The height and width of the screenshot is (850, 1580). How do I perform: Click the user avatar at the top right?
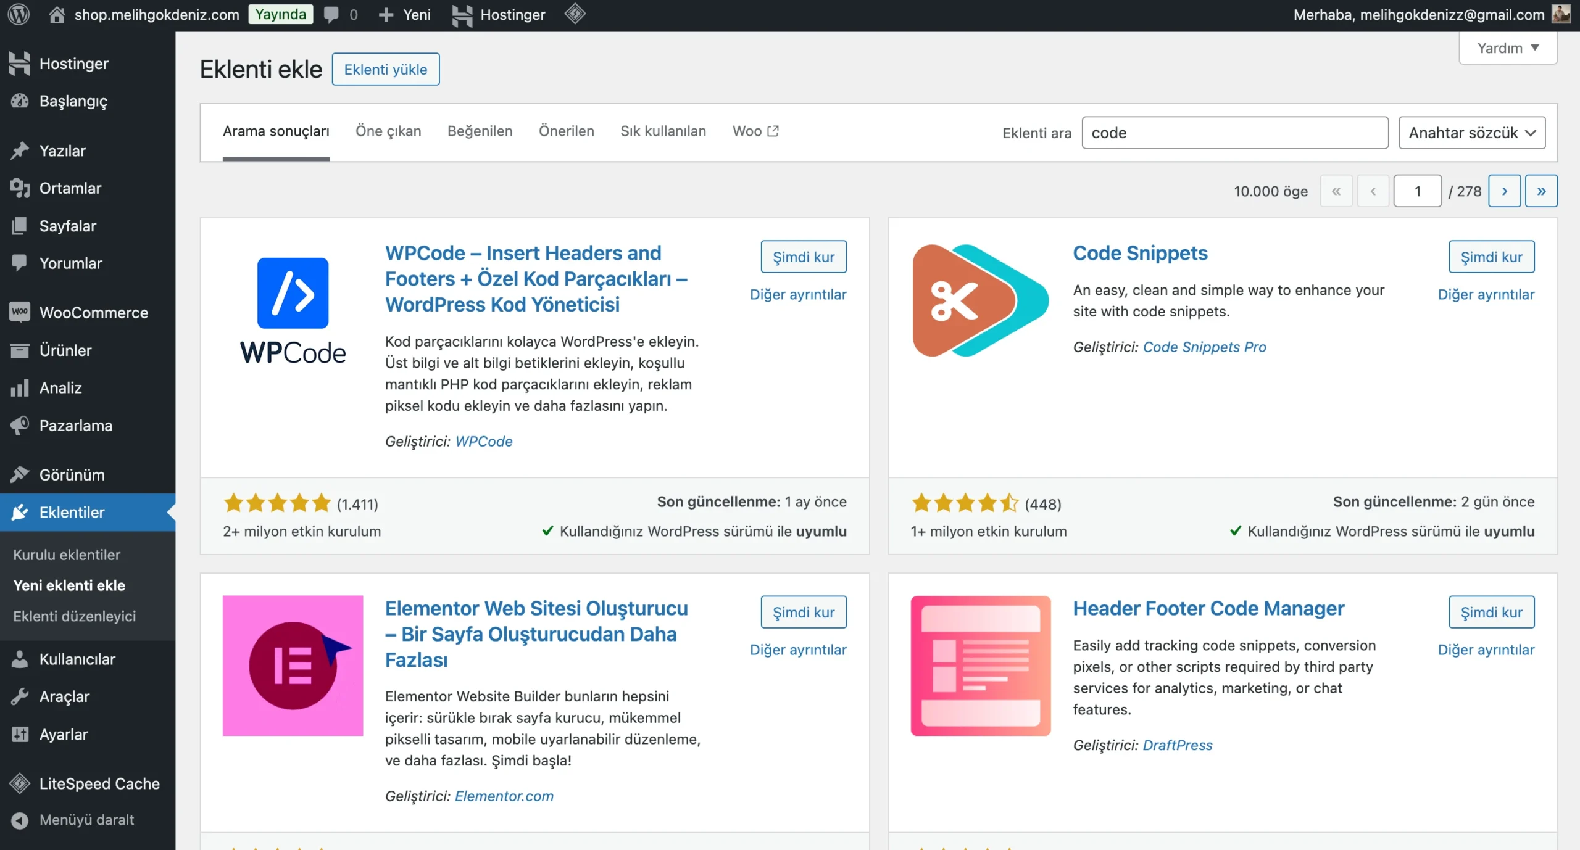point(1561,14)
